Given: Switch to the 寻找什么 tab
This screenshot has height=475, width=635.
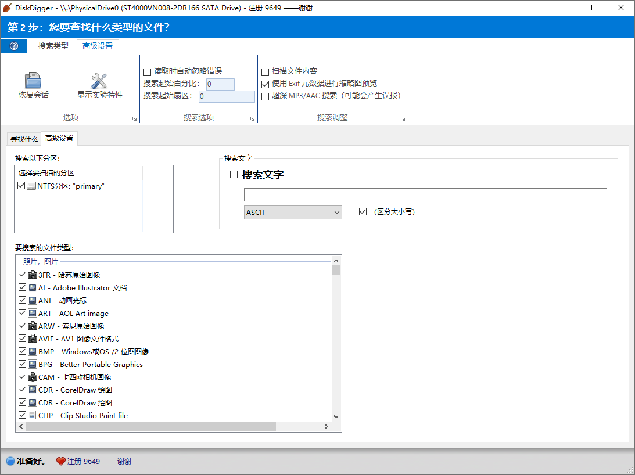Looking at the screenshot, I should (x=24, y=138).
